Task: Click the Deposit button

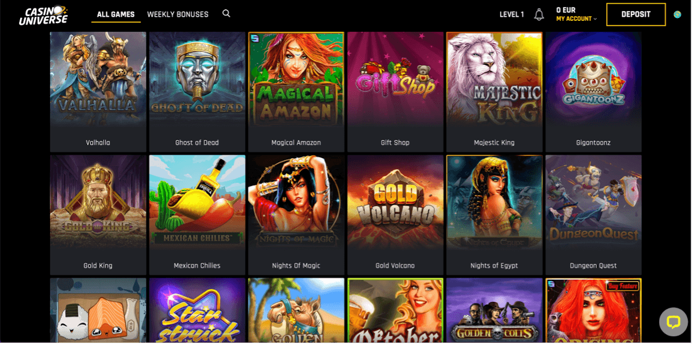Action: click(636, 14)
